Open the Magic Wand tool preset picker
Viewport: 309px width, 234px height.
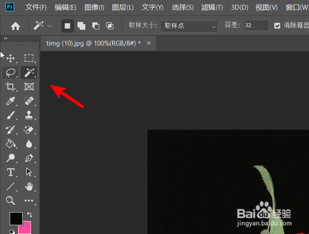coord(42,26)
